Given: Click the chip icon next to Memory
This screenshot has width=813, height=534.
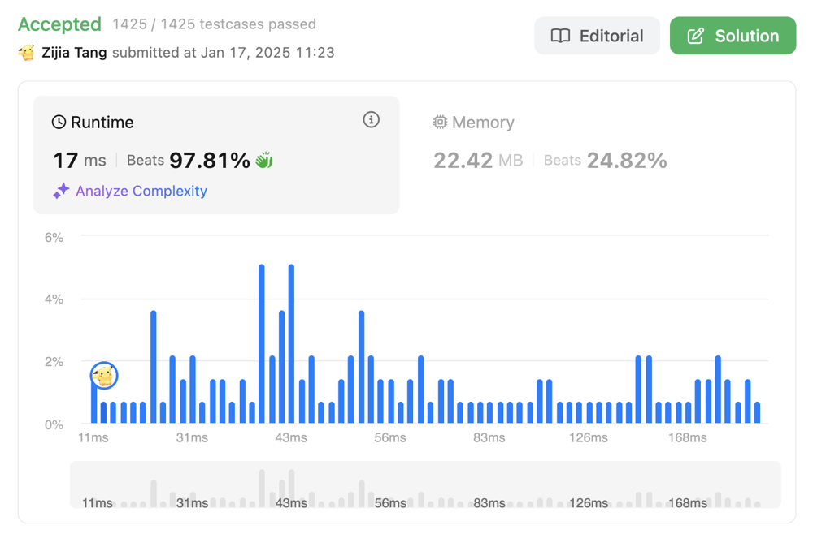Looking at the screenshot, I should pyautogui.click(x=440, y=123).
